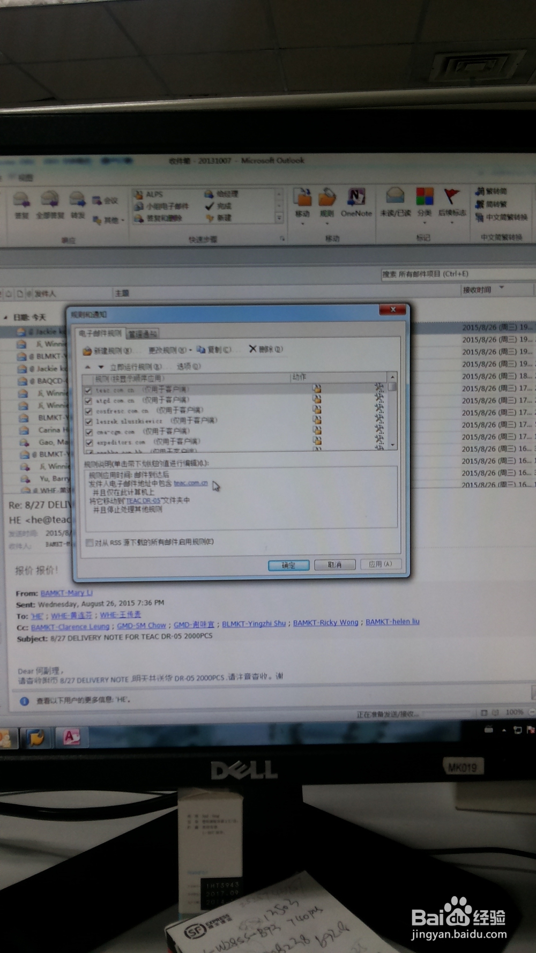Click the TEAC DR-05 folder link
Image resolution: width=536 pixels, height=953 pixels.
143,501
